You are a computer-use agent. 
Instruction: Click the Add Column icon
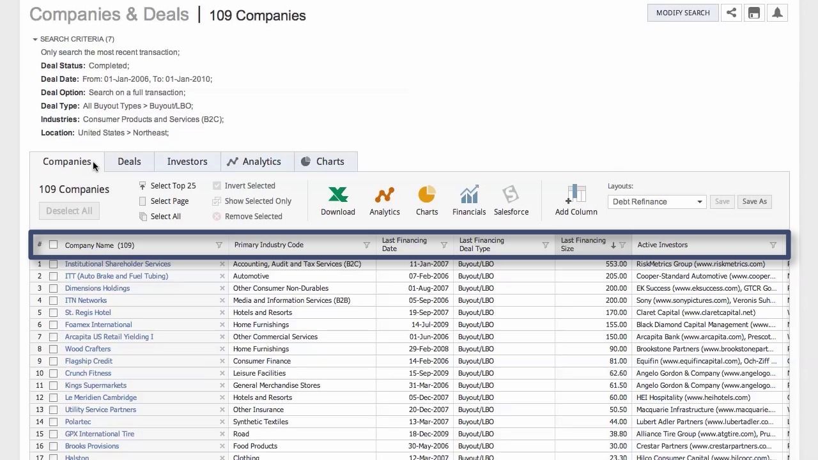[576, 201]
